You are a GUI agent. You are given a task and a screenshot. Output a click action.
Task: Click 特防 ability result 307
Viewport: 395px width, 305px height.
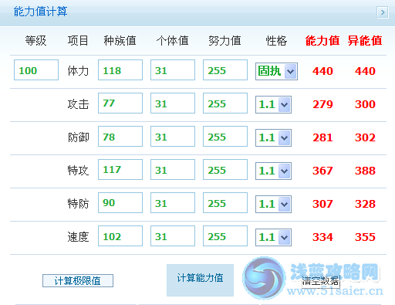322,204
